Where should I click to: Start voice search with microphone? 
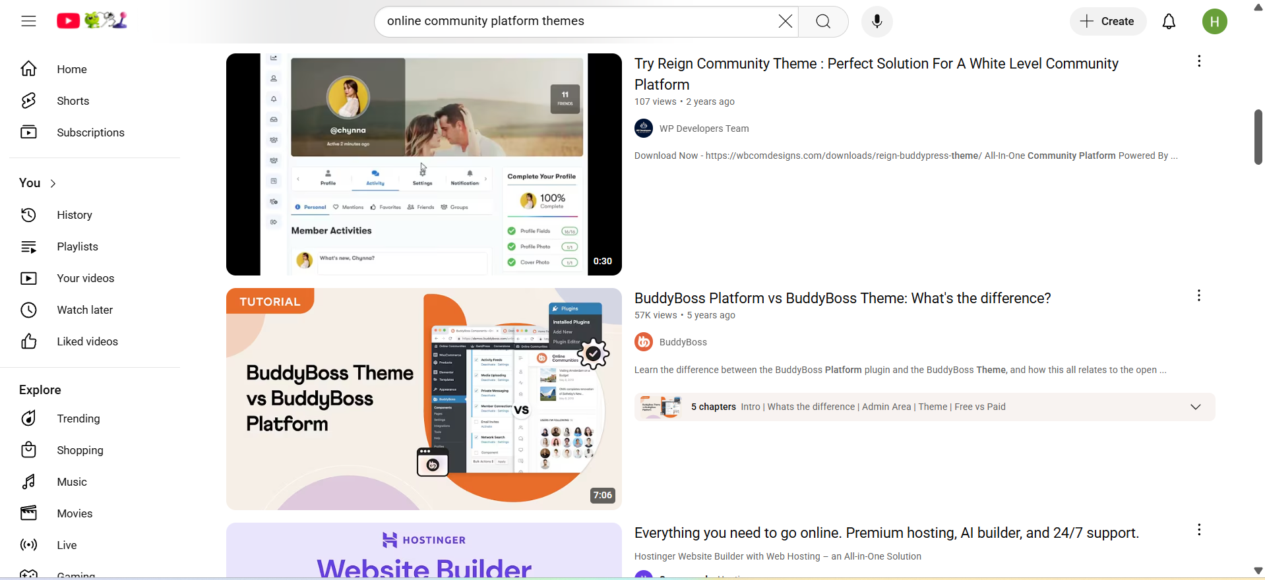(877, 22)
